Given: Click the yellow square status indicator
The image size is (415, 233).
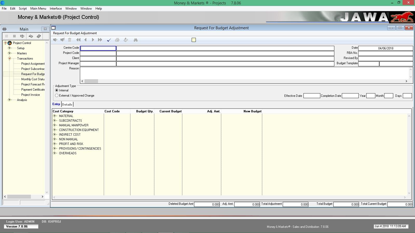Looking at the screenshot, I should [x=194, y=40].
